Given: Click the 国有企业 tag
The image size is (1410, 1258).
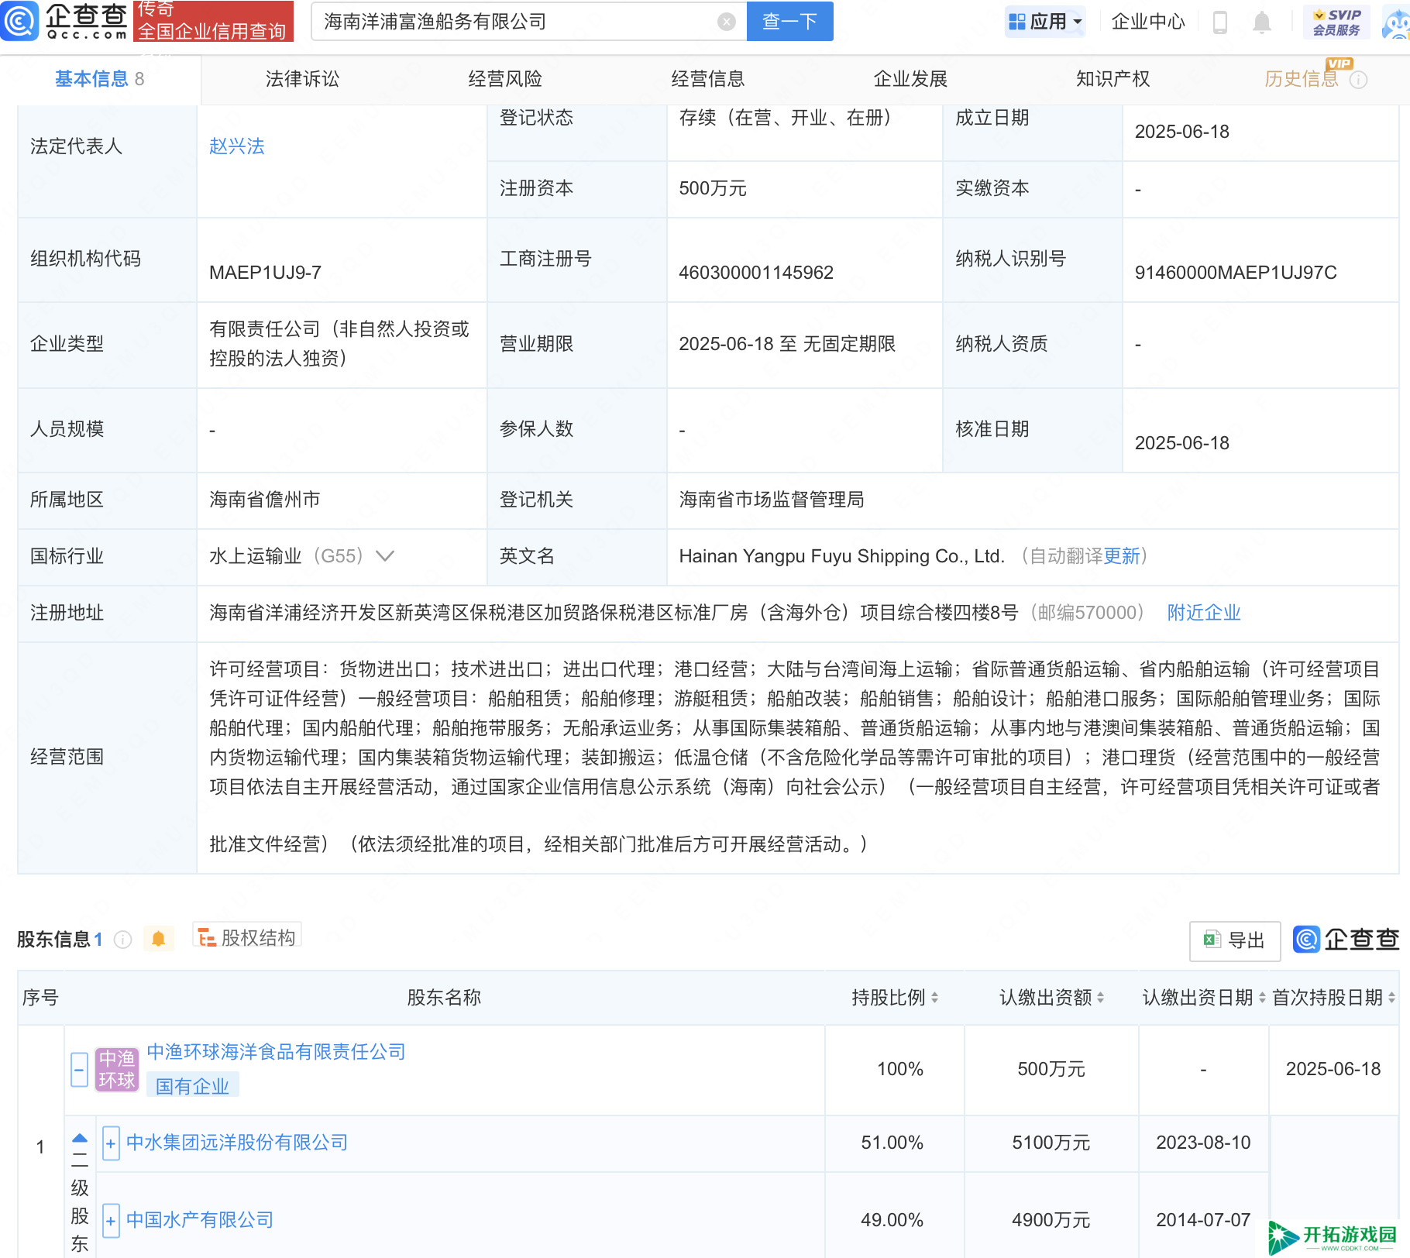Looking at the screenshot, I should click(x=192, y=1086).
